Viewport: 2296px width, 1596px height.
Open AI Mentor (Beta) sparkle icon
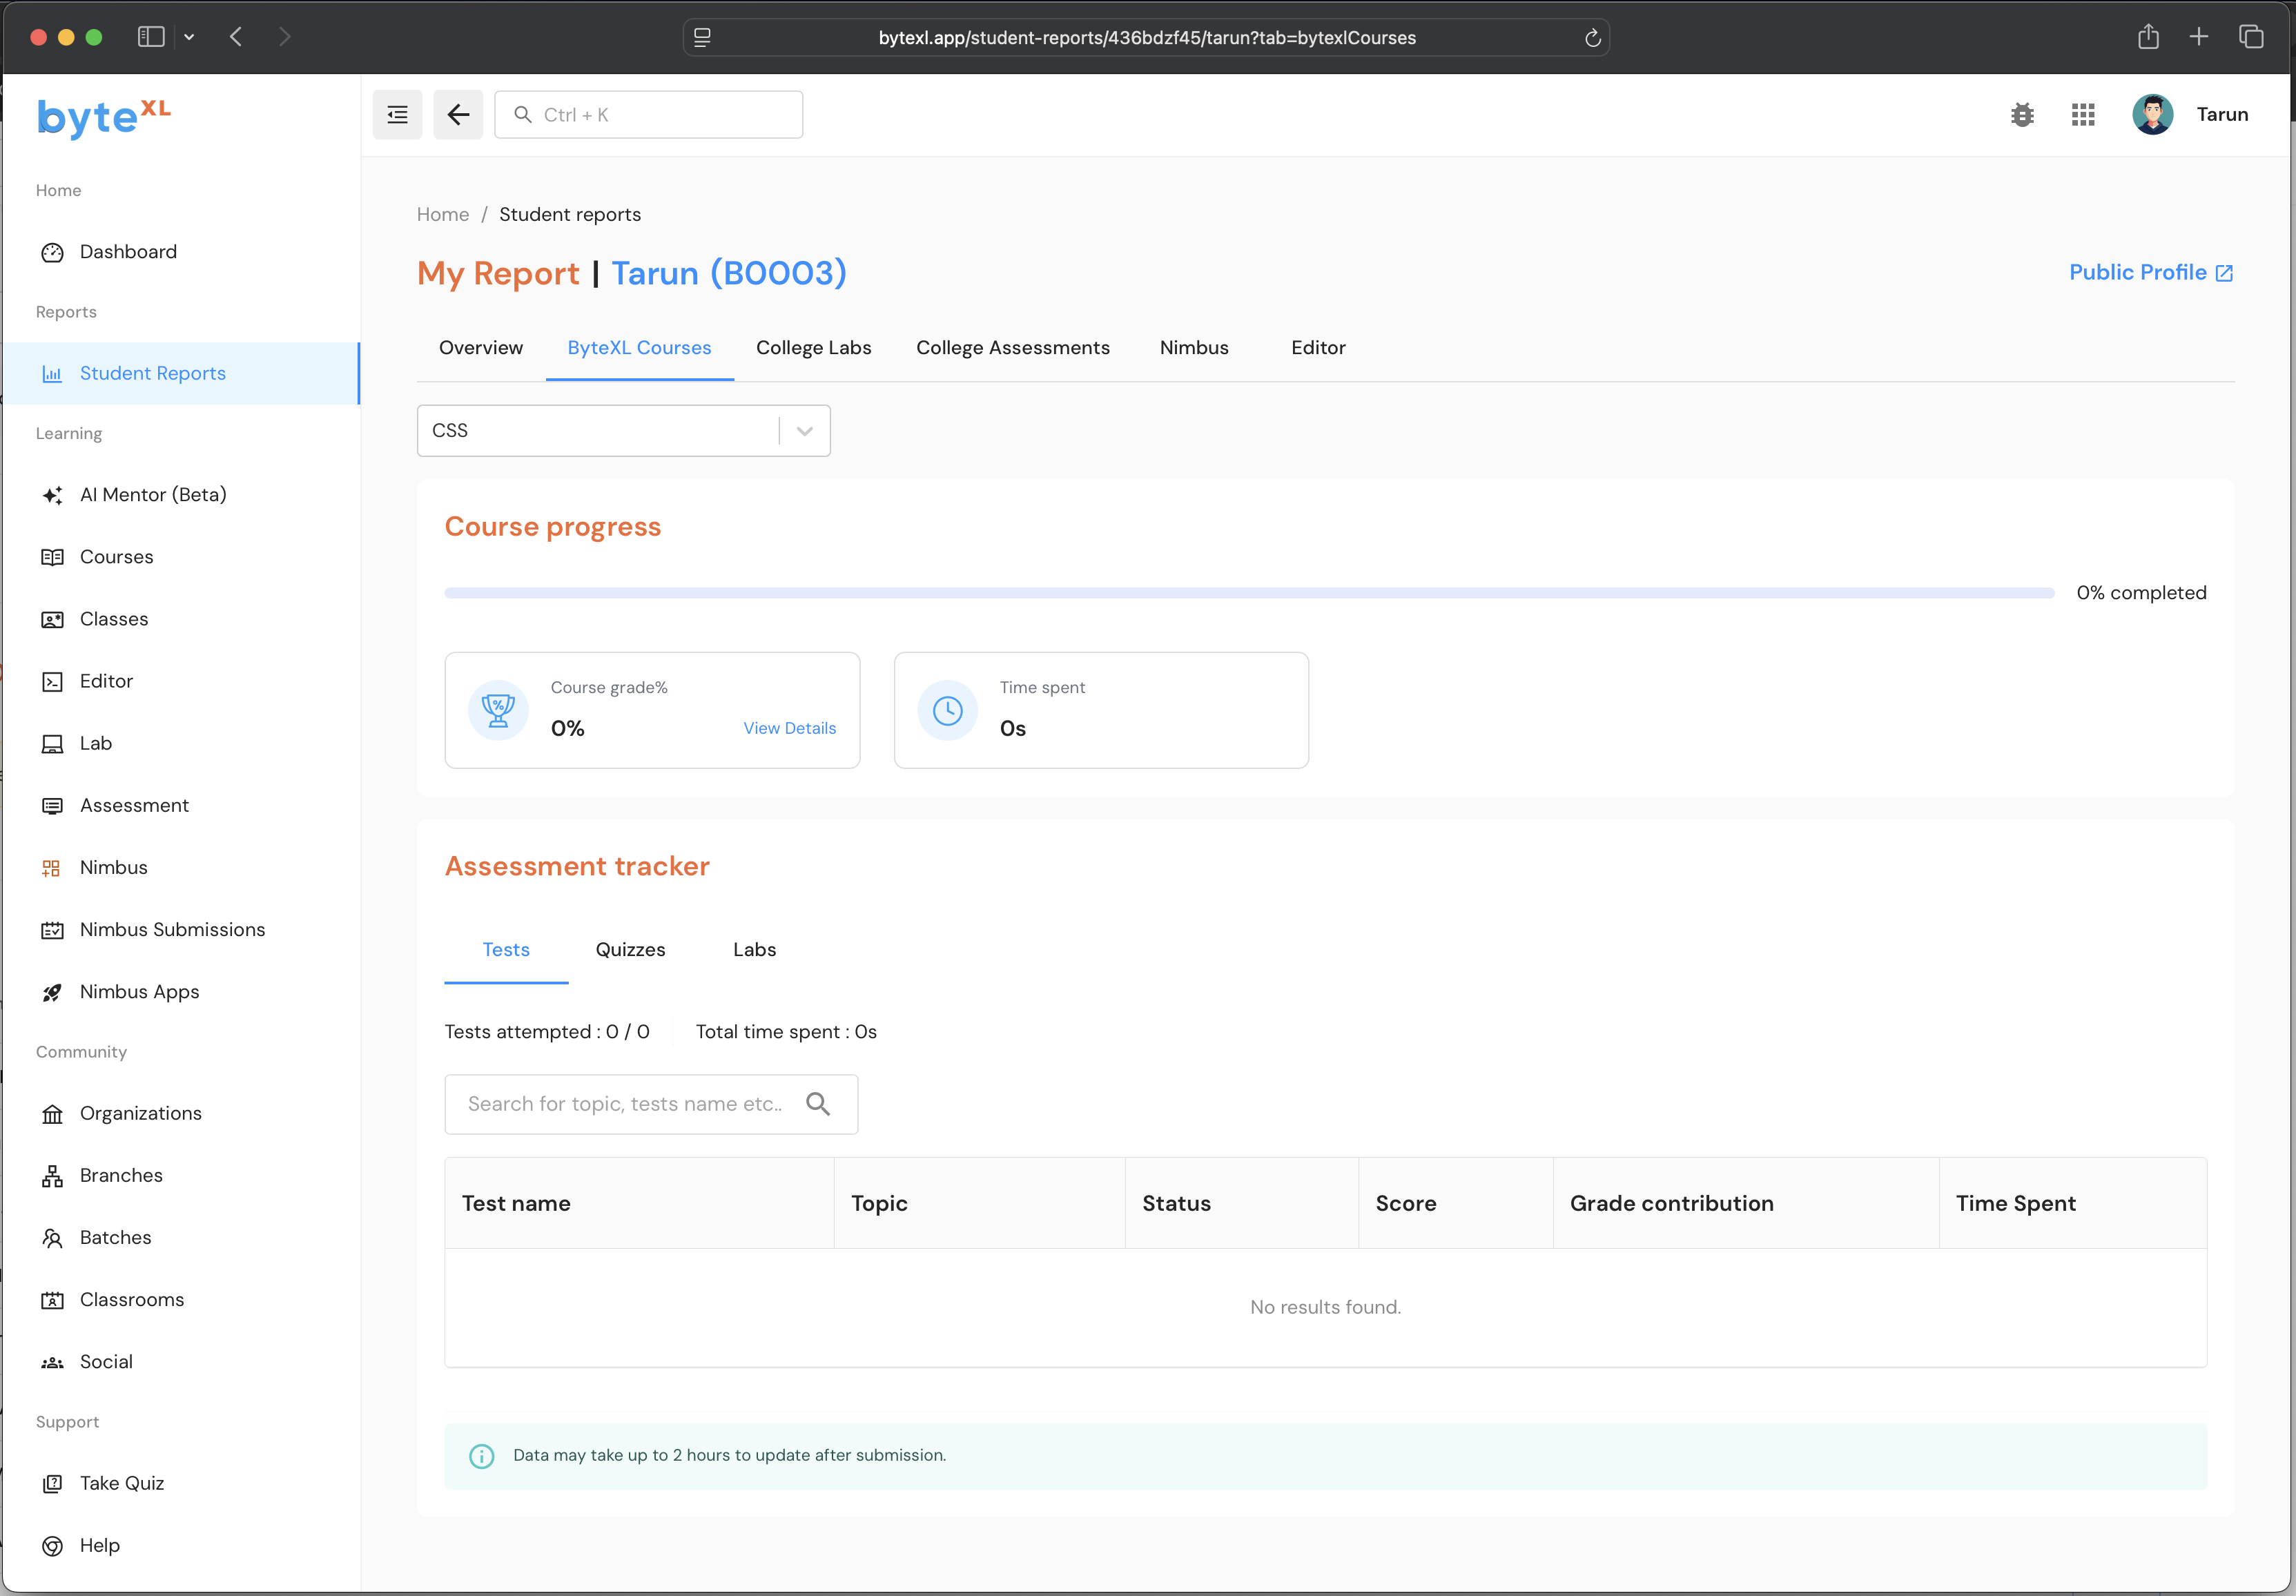tap(52, 495)
